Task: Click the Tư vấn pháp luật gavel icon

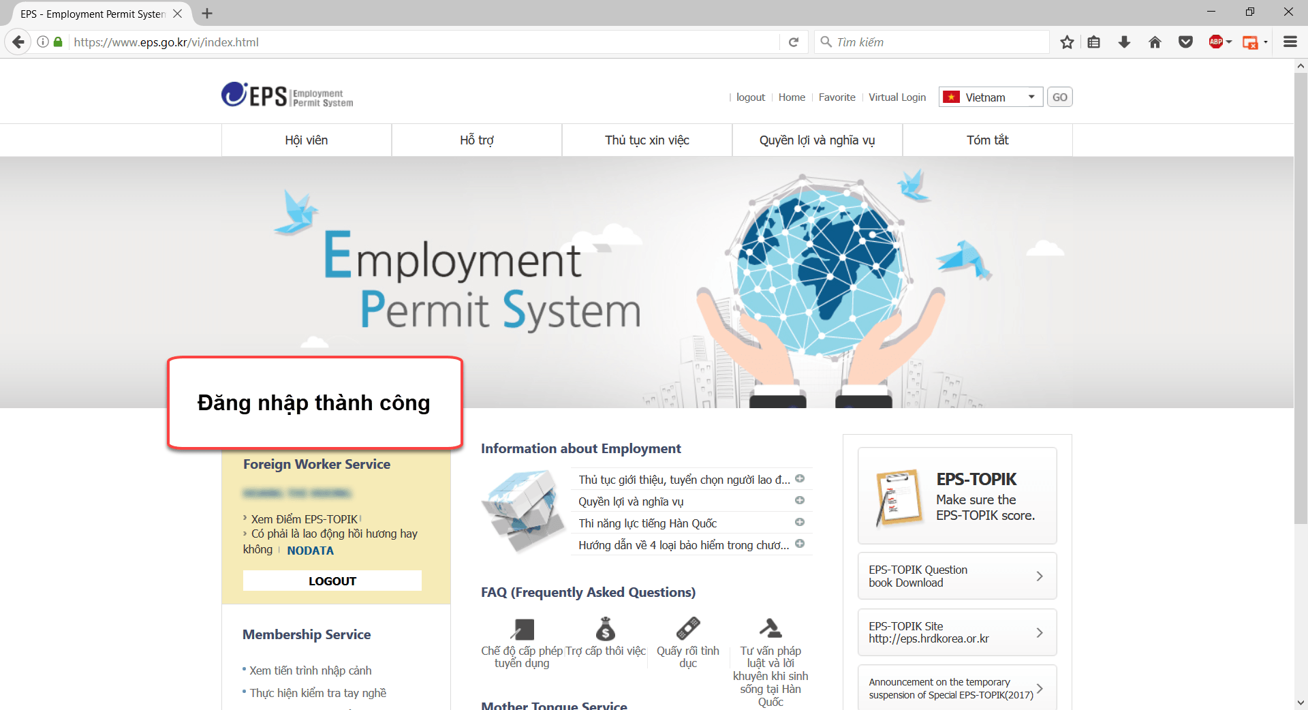Action: tap(770, 629)
